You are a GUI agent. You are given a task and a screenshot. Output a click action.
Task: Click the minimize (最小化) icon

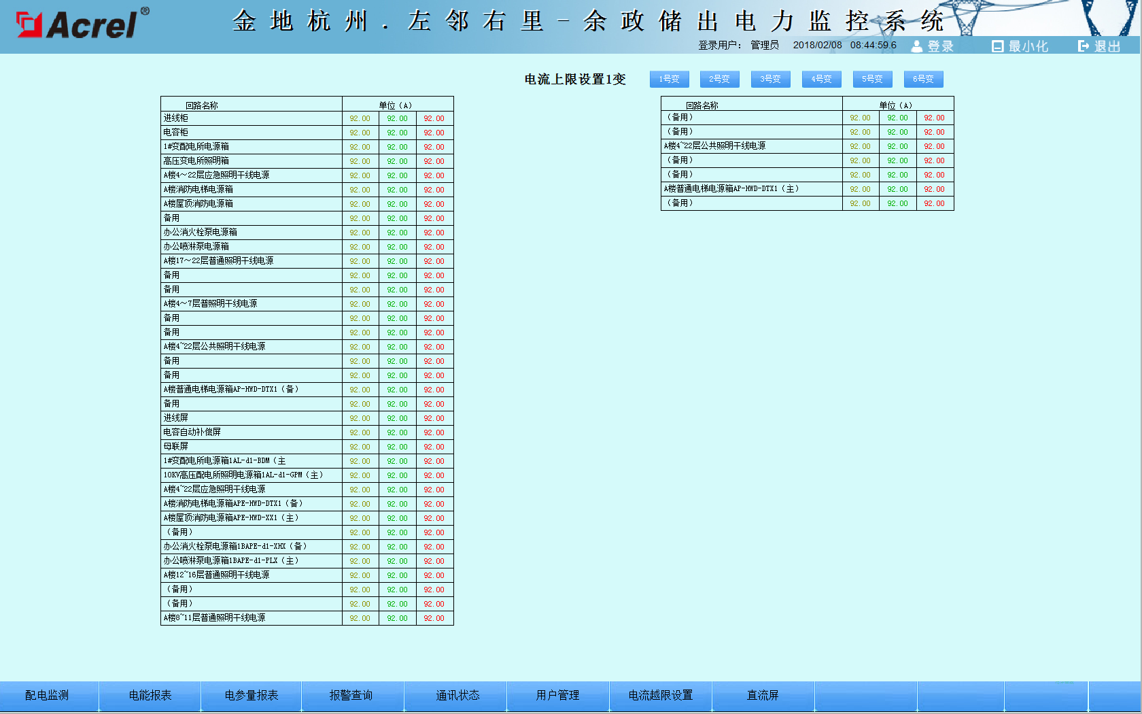tap(997, 46)
